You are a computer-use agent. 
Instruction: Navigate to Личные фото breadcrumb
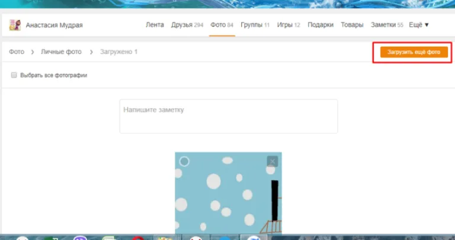(61, 52)
